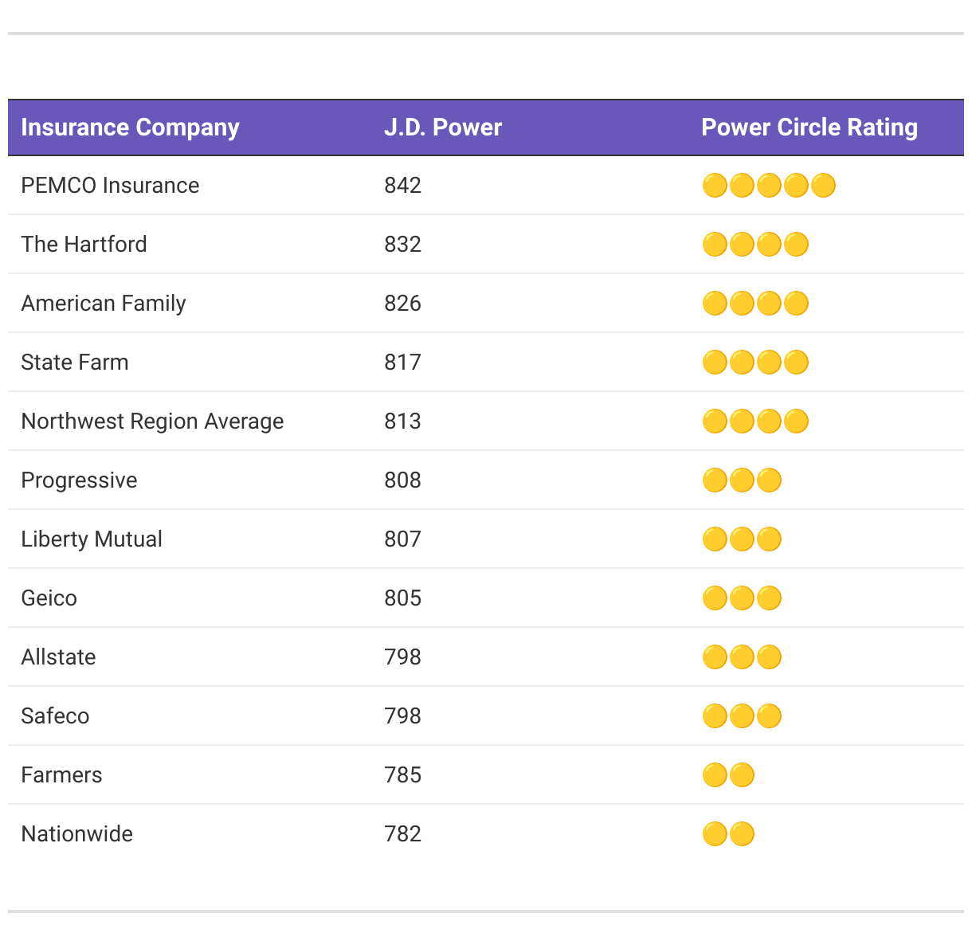
Task: Select the Liberty Mutual company name
Action: pos(92,539)
